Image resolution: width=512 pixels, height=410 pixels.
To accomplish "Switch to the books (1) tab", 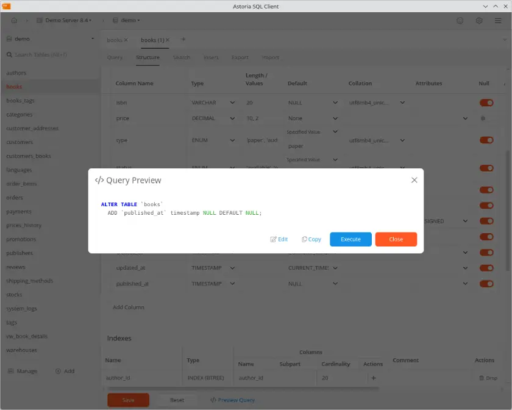I will (x=152, y=40).
